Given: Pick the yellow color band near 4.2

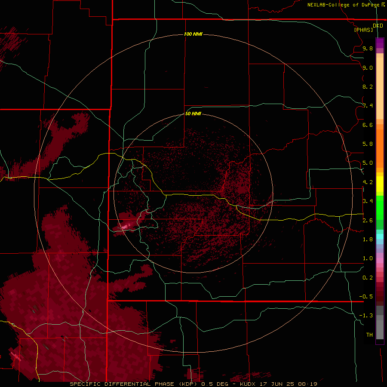Looking at the screenshot, I should coord(380,184).
